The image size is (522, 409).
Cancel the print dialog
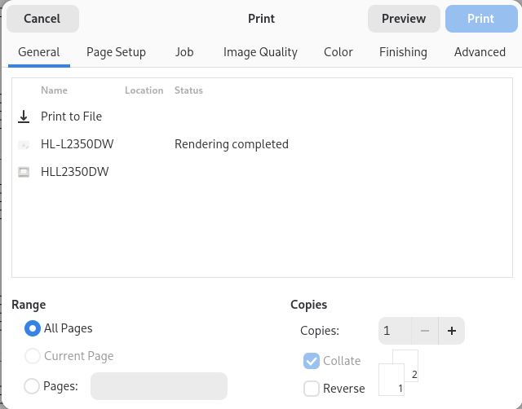(42, 19)
